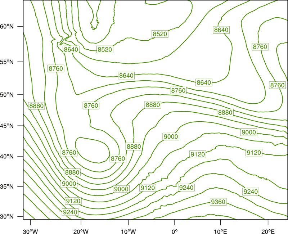
Task: Click the 30°N latitude axis label
Action: tap(7, 217)
